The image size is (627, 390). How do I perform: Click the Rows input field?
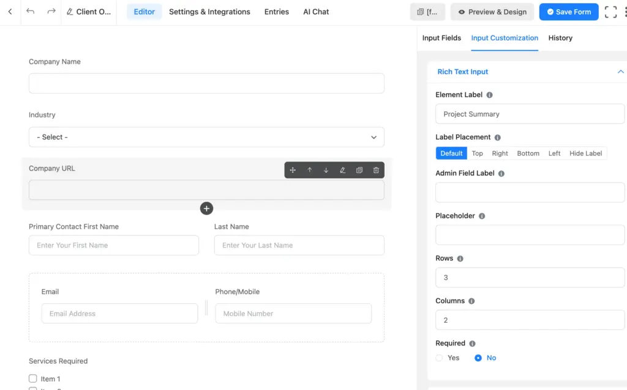point(530,278)
